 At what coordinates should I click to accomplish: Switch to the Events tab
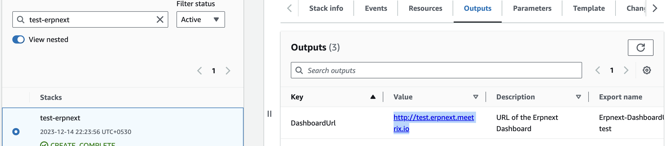point(376,8)
